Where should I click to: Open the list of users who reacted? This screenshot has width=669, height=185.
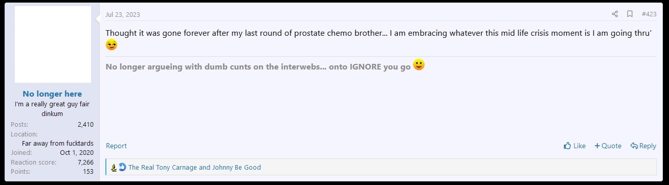click(x=194, y=167)
